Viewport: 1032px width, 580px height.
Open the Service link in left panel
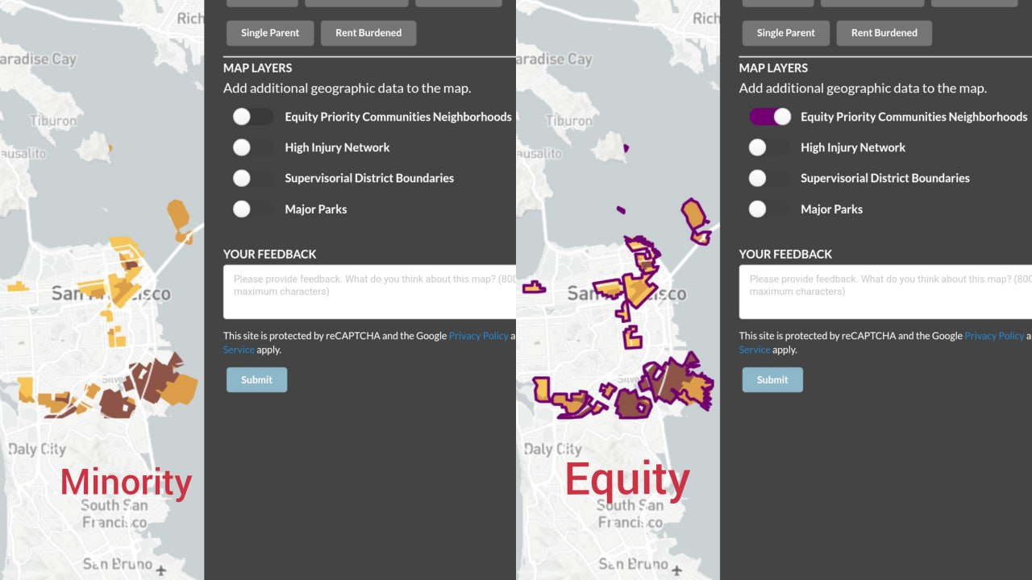point(239,350)
